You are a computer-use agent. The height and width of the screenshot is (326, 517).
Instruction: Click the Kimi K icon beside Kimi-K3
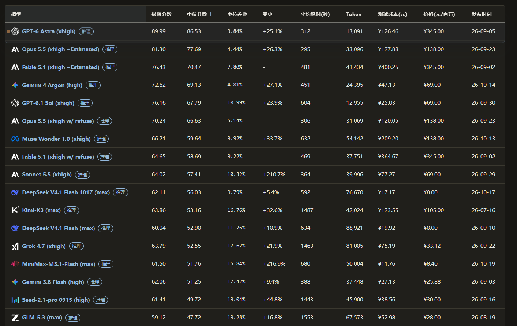coord(15,210)
